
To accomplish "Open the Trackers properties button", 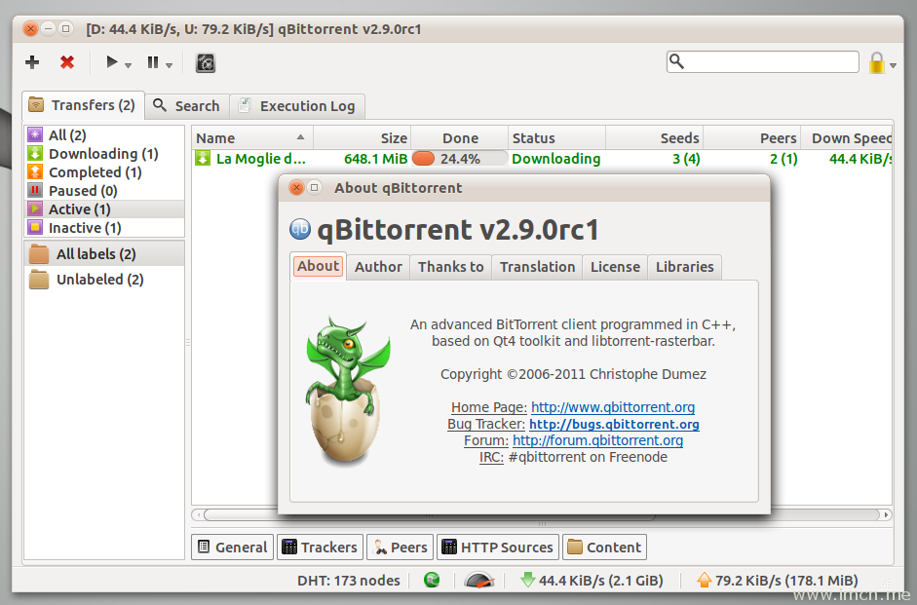I will tap(320, 548).
